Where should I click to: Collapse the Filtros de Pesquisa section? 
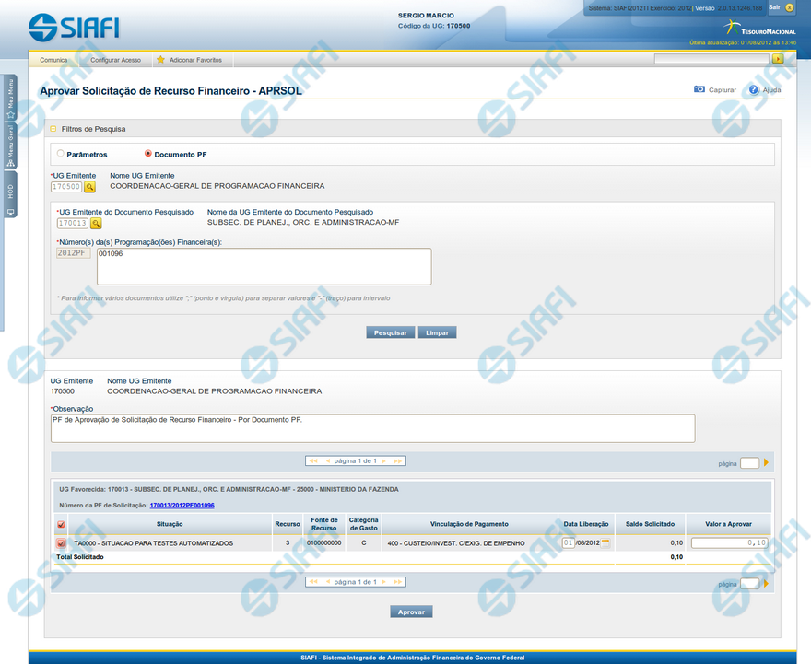53,129
